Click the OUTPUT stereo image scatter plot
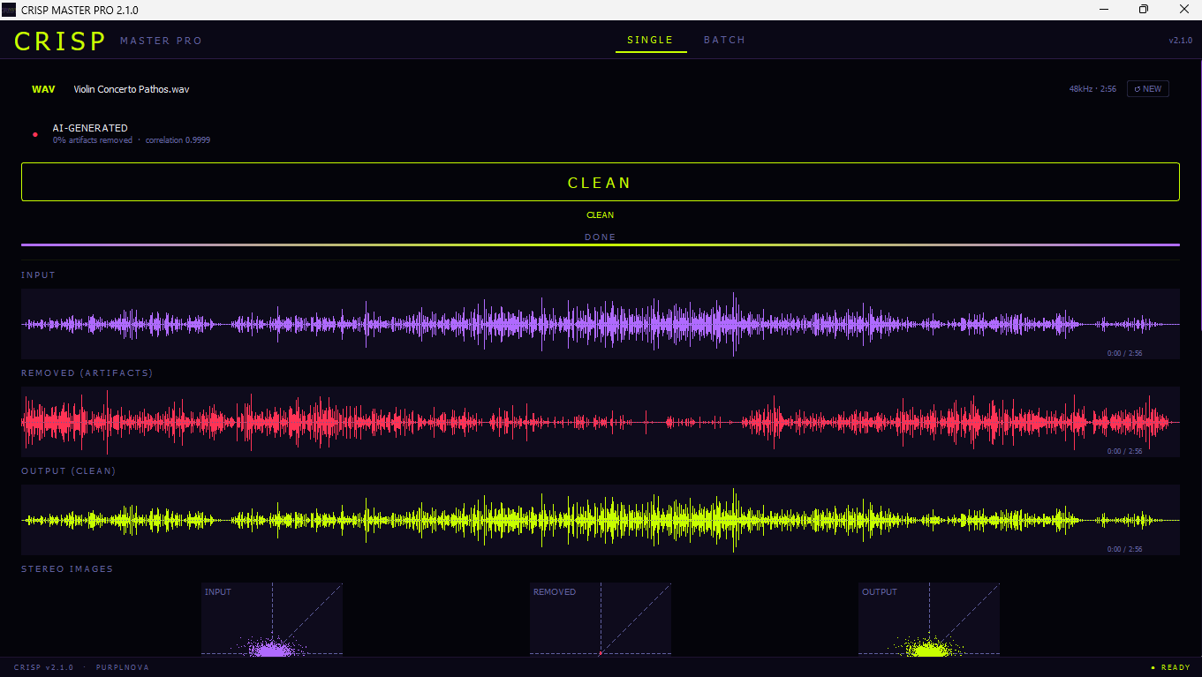The width and height of the screenshot is (1202, 677). 928,619
